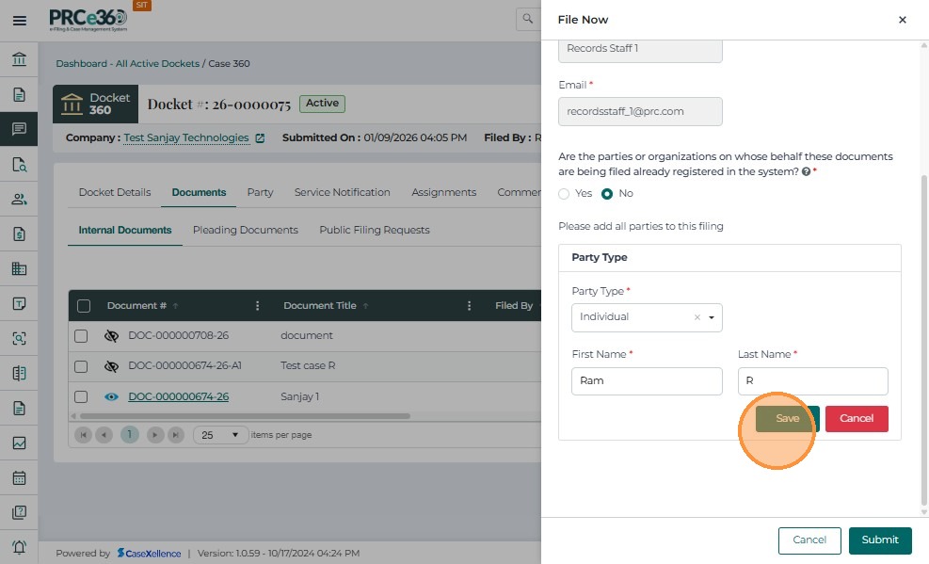929x564 pixels.
Task: Toggle visibility eye for DOC-000000674-26
Action: point(111,396)
